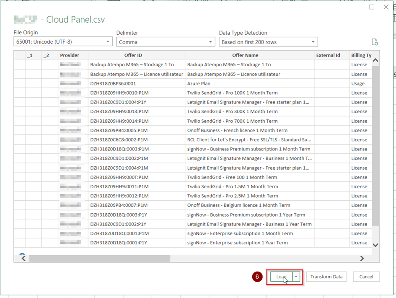Open the Load button dropdown arrow
This screenshot has height=298, width=396.
(x=296, y=277)
